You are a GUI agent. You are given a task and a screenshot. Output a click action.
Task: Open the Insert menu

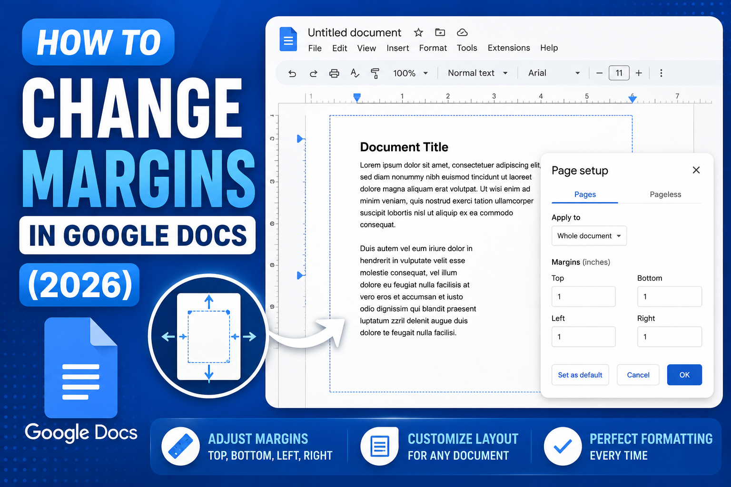398,48
